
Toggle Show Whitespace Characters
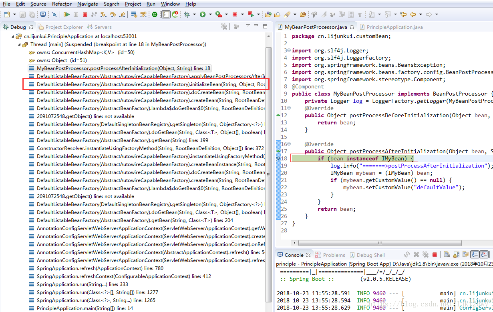[359, 14]
